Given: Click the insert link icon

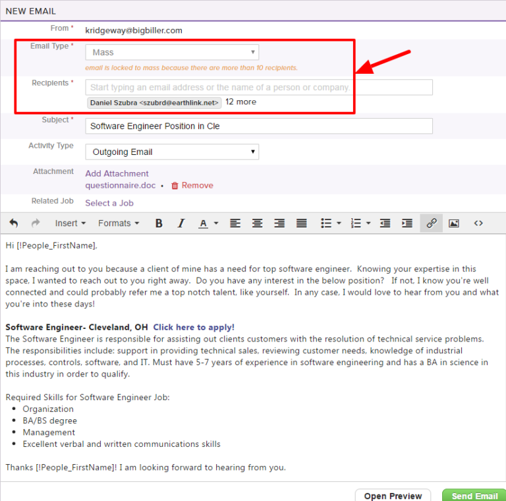Looking at the screenshot, I should (x=432, y=223).
